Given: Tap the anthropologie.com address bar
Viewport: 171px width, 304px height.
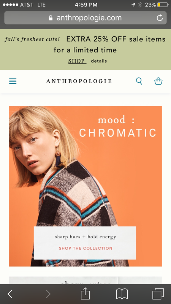Looking at the screenshot, I should 85,18.
